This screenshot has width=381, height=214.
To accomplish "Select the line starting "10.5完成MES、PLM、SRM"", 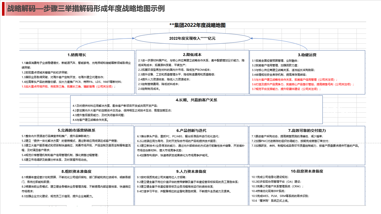I will pyautogui.click(x=280, y=196).
